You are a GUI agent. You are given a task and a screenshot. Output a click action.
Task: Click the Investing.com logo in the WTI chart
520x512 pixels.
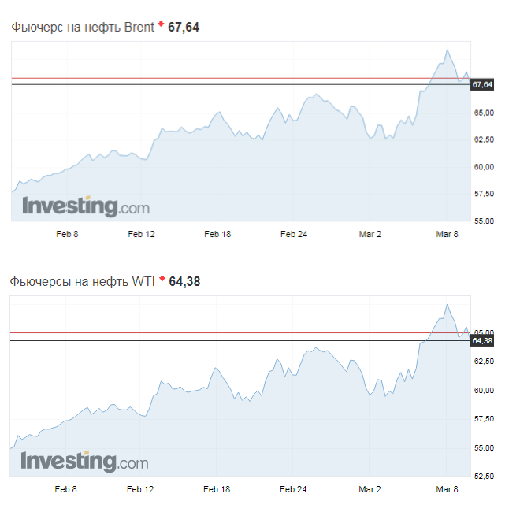pyautogui.click(x=85, y=461)
